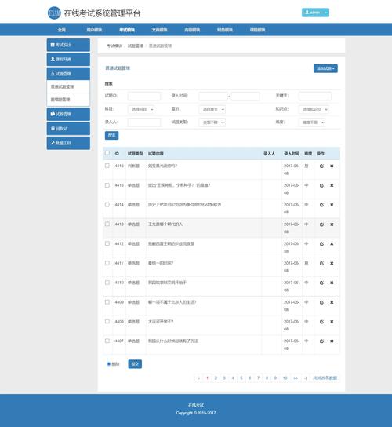Go to page 2 in pagination
The height and width of the screenshot is (427, 392).
(216, 378)
